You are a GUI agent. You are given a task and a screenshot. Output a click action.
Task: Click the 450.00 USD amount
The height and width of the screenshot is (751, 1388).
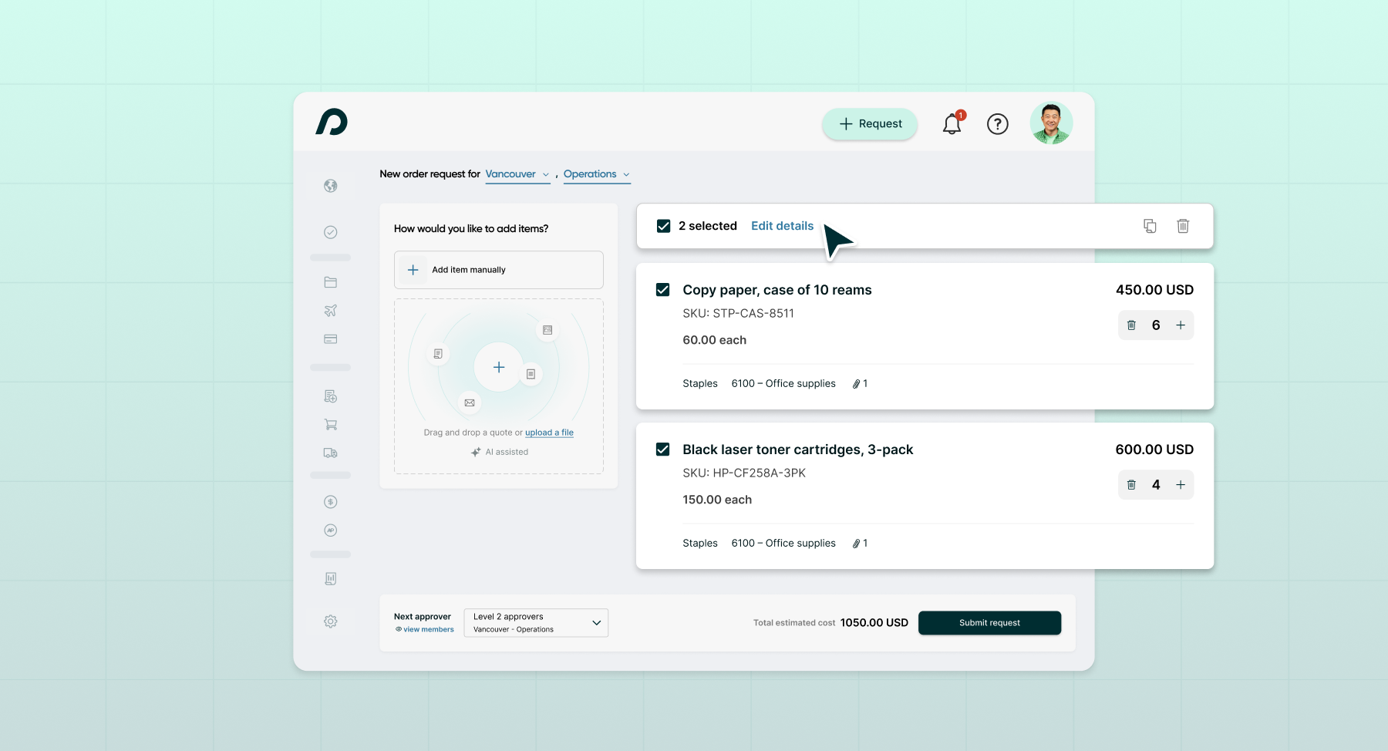click(x=1154, y=290)
